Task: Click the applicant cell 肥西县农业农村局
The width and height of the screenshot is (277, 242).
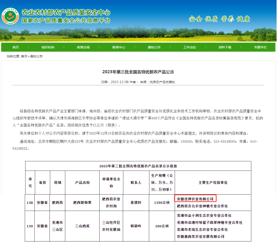Action: [x=111, y=202]
